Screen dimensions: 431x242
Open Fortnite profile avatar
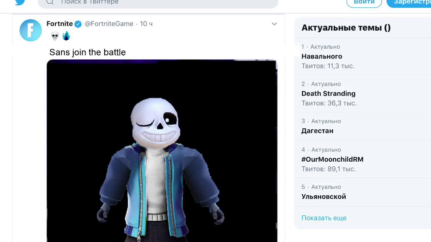pos(31,30)
